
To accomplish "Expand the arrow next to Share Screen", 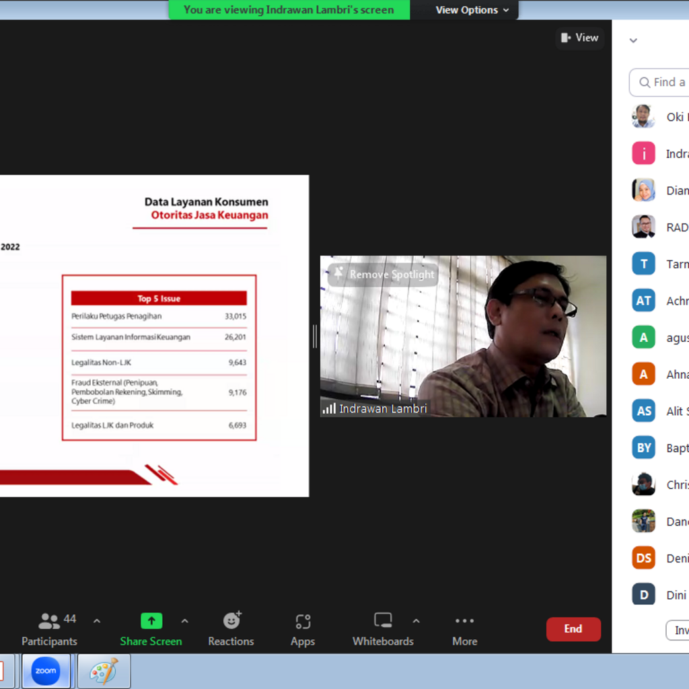I will (x=185, y=621).
